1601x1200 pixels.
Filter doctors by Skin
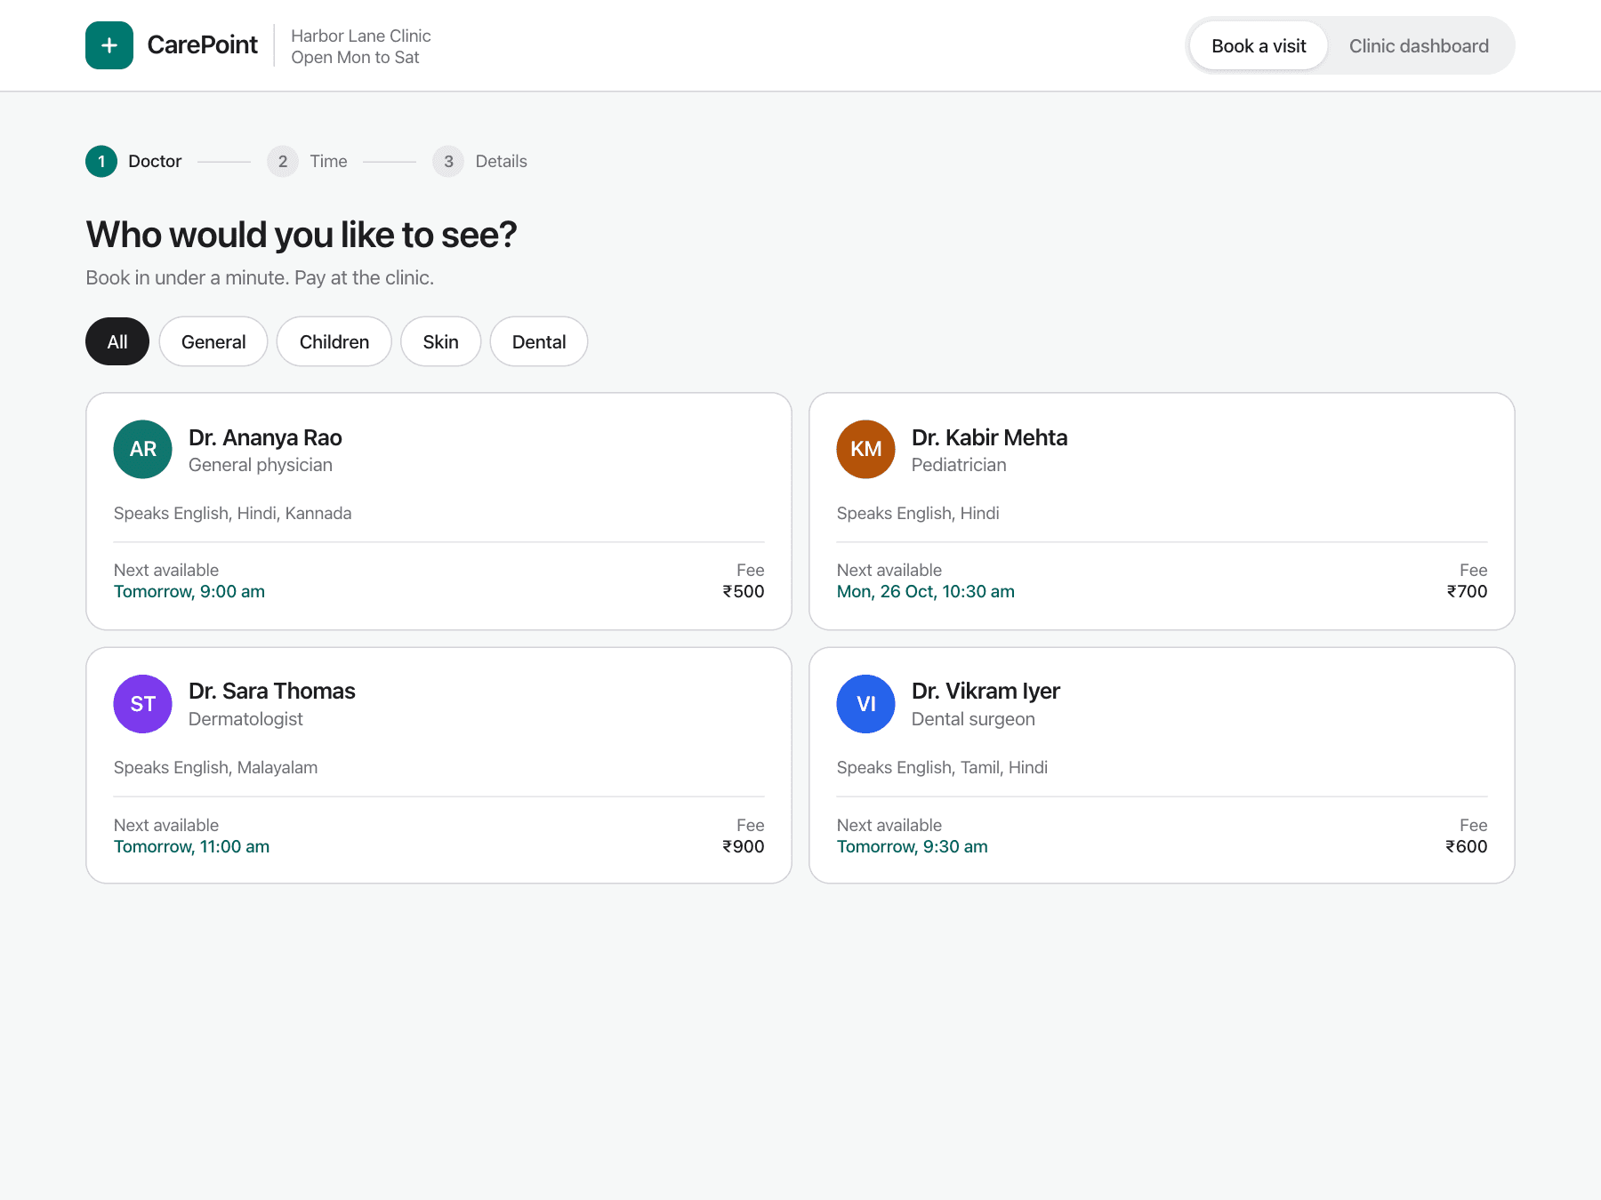tap(440, 341)
